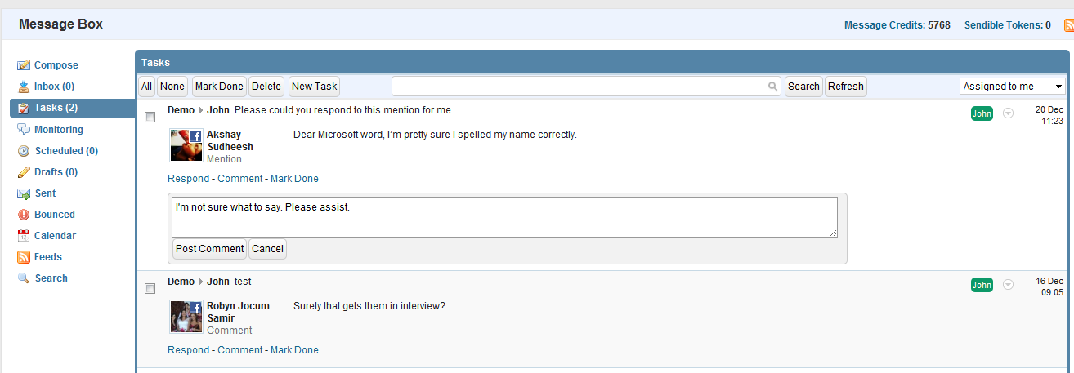The height and width of the screenshot is (373, 1074).
Task: Click the Bounced red alert icon
Action: pyautogui.click(x=24, y=215)
